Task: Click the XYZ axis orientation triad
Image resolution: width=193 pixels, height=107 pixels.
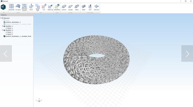Action: click(39, 100)
